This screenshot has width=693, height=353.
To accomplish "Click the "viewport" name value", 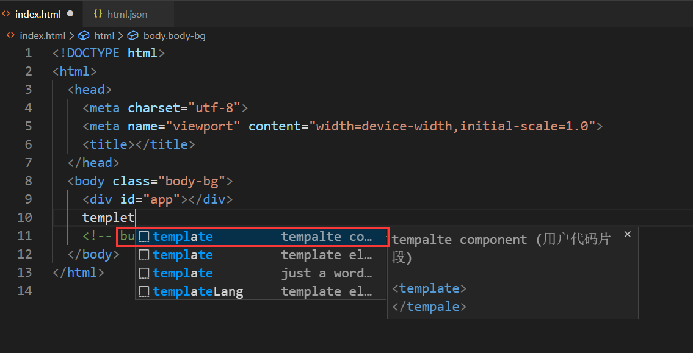I will point(203,127).
